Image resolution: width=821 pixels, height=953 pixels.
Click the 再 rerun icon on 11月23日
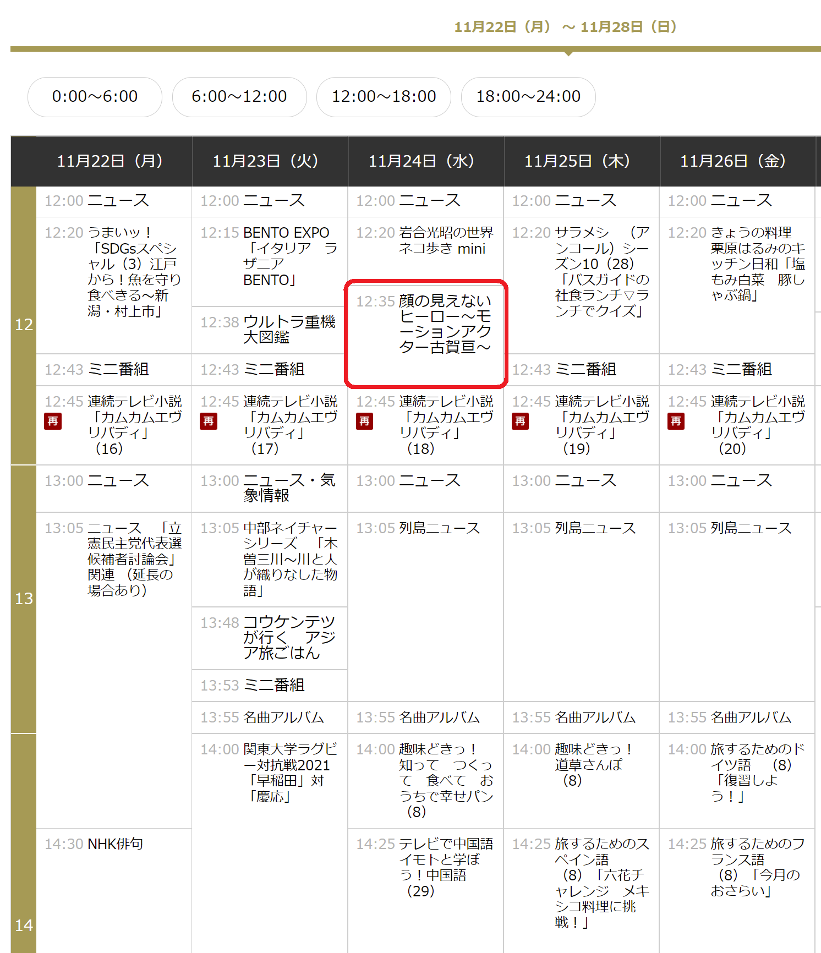[x=209, y=421]
